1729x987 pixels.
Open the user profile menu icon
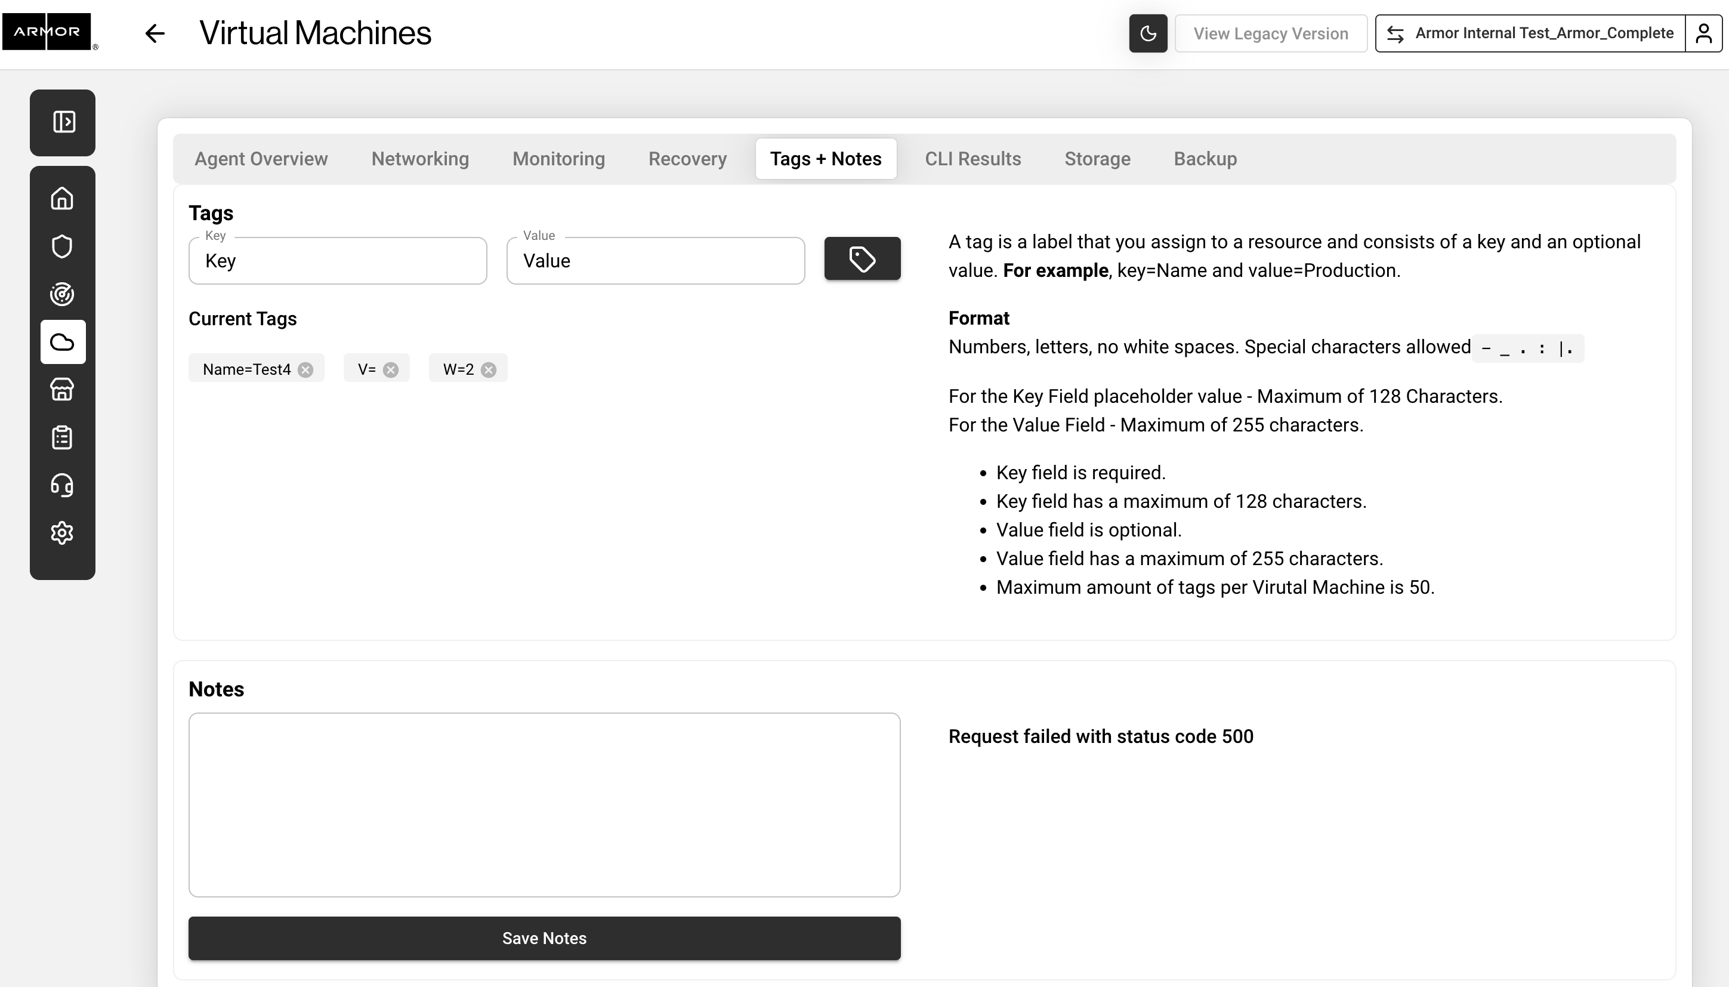point(1703,33)
